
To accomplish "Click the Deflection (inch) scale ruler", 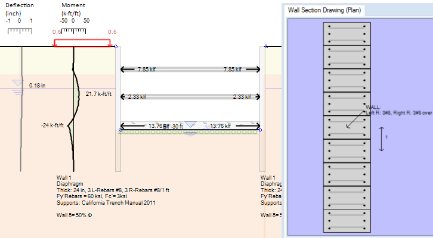I will [20, 31].
